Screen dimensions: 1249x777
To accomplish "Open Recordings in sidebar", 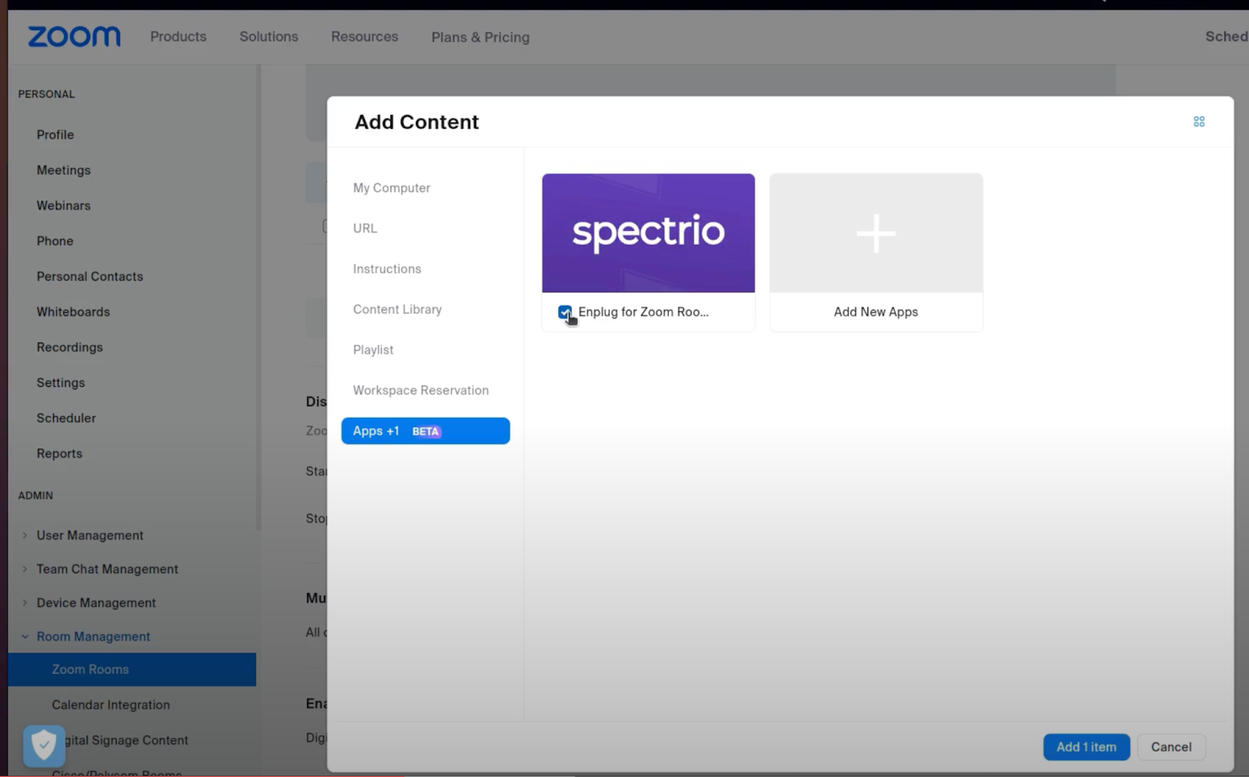I will point(69,347).
